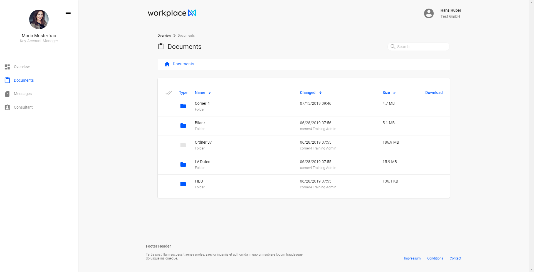Open Messages in the sidebar
534x272 pixels.
click(x=23, y=94)
